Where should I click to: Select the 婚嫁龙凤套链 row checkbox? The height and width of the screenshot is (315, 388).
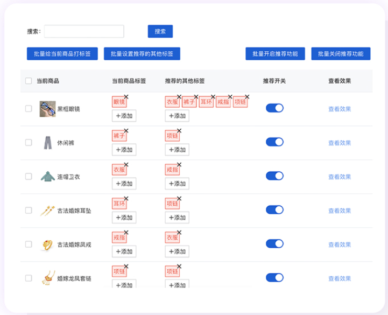tap(29, 278)
